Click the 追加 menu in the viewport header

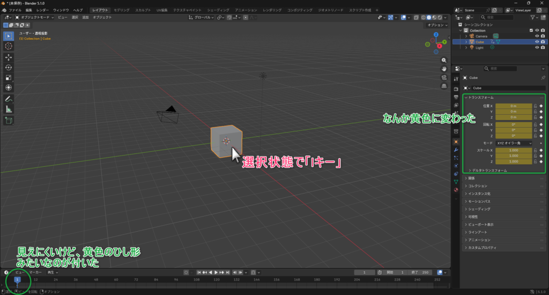(x=85, y=17)
